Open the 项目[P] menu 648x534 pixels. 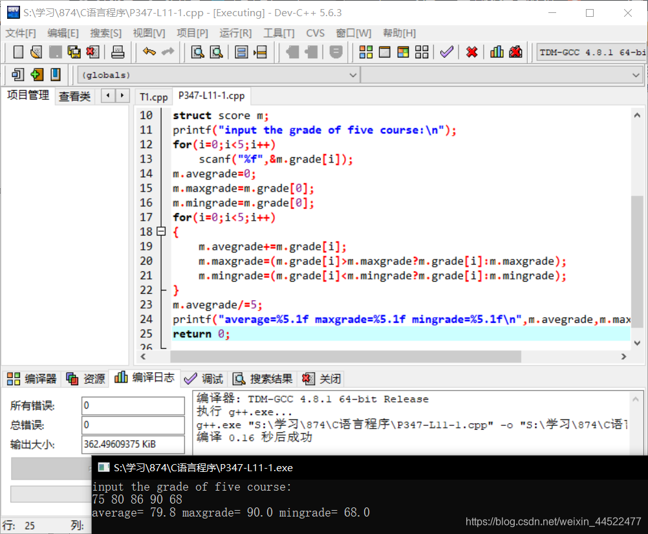pyautogui.click(x=192, y=33)
